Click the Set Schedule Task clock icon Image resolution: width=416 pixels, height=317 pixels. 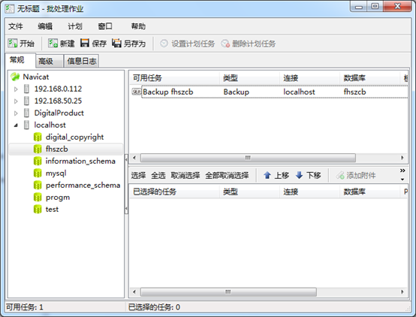click(164, 44)
